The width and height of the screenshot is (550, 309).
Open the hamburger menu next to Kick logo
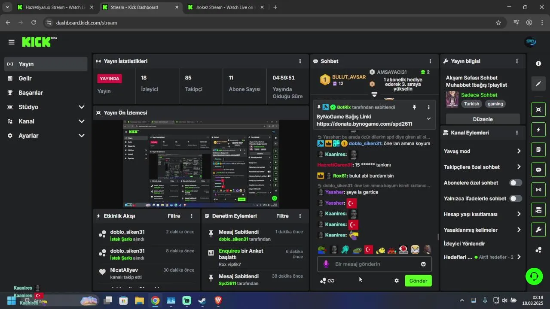[12, 42]
